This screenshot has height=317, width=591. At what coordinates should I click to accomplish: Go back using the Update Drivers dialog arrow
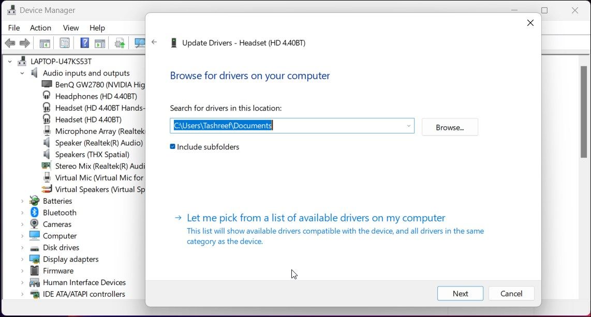point(154,42)
